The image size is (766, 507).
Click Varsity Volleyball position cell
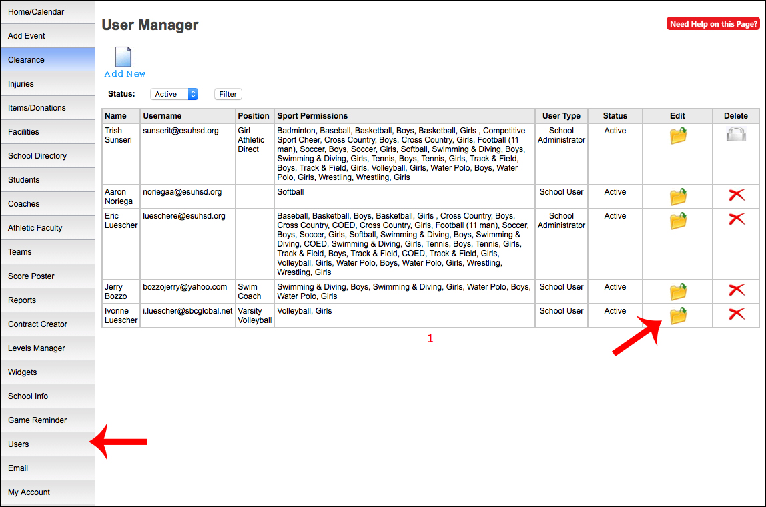pos(254,316)
